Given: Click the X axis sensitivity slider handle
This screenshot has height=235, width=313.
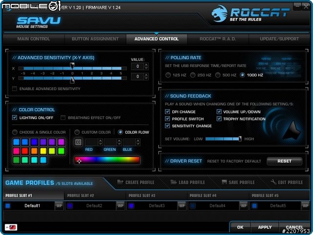Looking at the screenshot, I should [x=72, y=66].
